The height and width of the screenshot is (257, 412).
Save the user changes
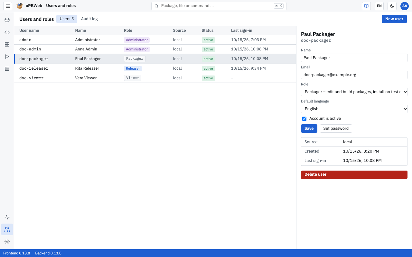coord(309,128)
